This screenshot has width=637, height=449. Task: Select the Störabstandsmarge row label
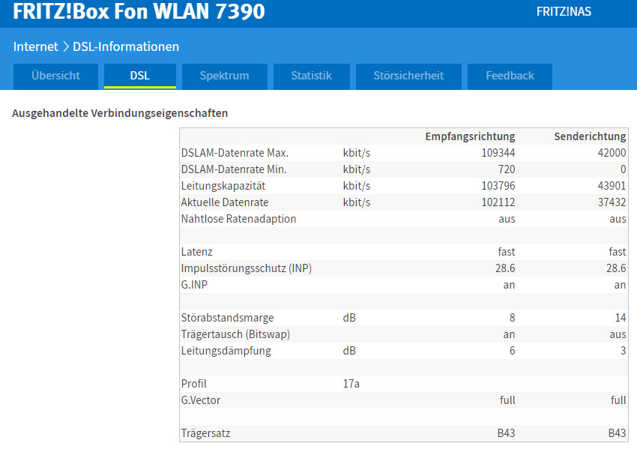[228, 318]
